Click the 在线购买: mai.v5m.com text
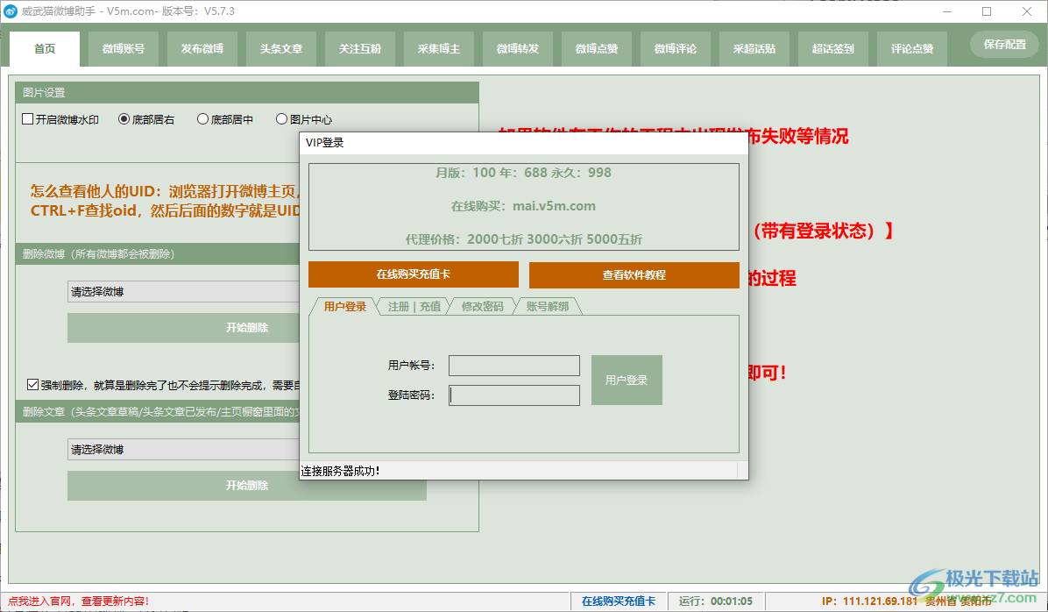The height and width of the screenshot is (612, 1048). tap(523, 206)
